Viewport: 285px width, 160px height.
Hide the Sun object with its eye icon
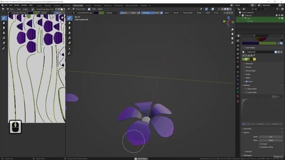click(x=279, y=18)
